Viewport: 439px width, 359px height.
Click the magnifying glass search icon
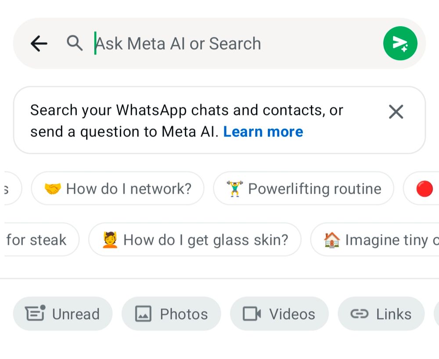[75, 43]
